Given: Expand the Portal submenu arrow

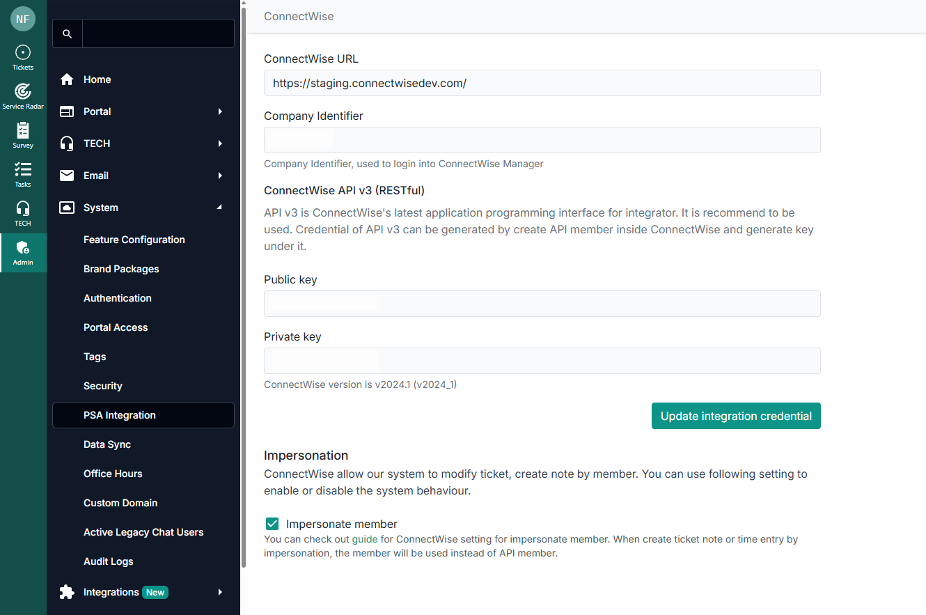Looking at the screenshot, I should [220, 111].
